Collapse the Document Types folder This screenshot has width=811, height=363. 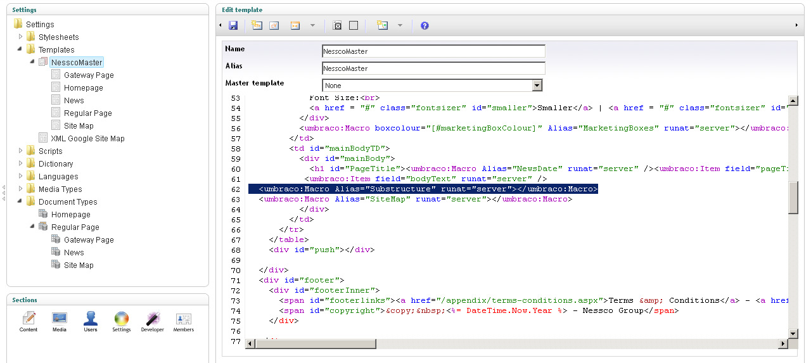click(x=20, y=201)
